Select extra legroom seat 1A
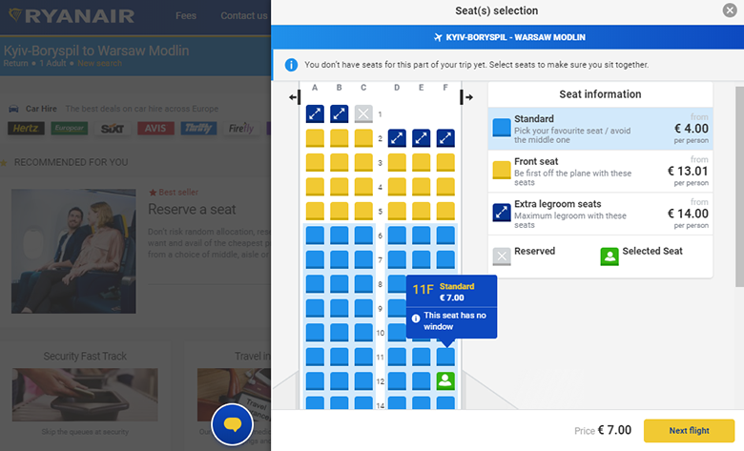The image size is (744, 451). [315, 114]
